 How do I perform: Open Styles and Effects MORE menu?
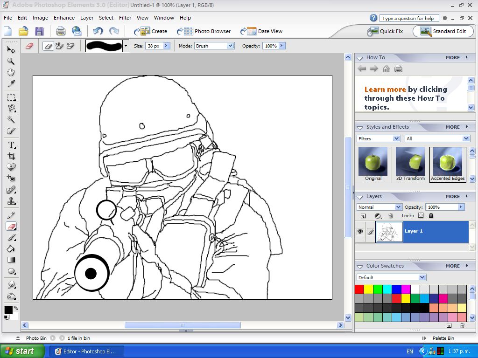(x=457, y=127)
